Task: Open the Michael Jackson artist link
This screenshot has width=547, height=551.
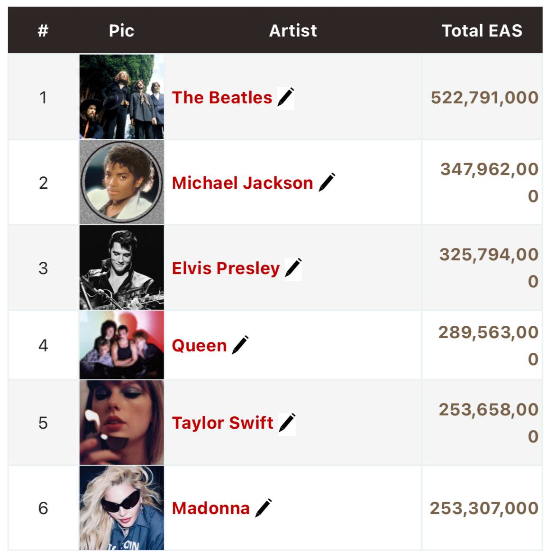Action: pyautogui.click(x=242, y=183)
